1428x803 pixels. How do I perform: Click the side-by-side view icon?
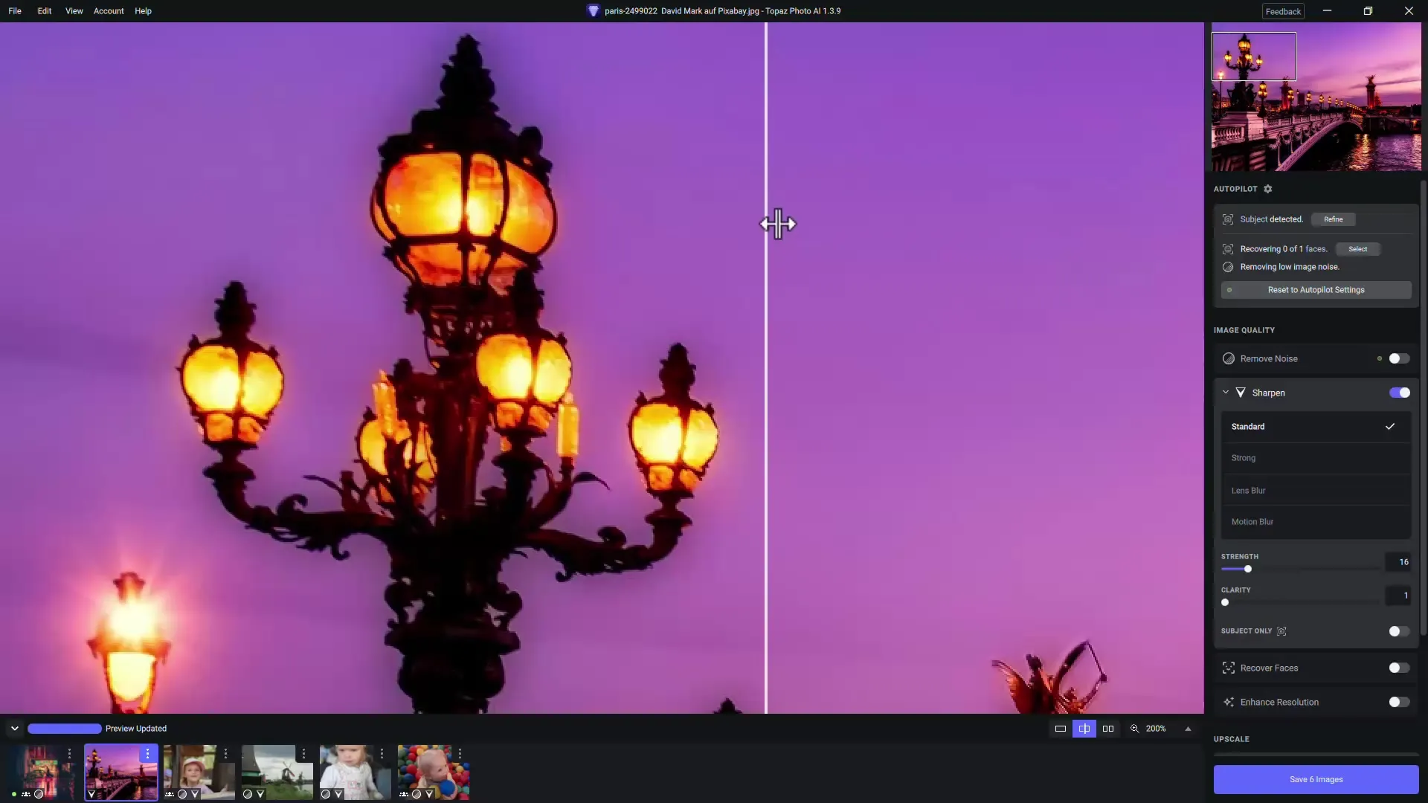click(x=1107, y=727)
